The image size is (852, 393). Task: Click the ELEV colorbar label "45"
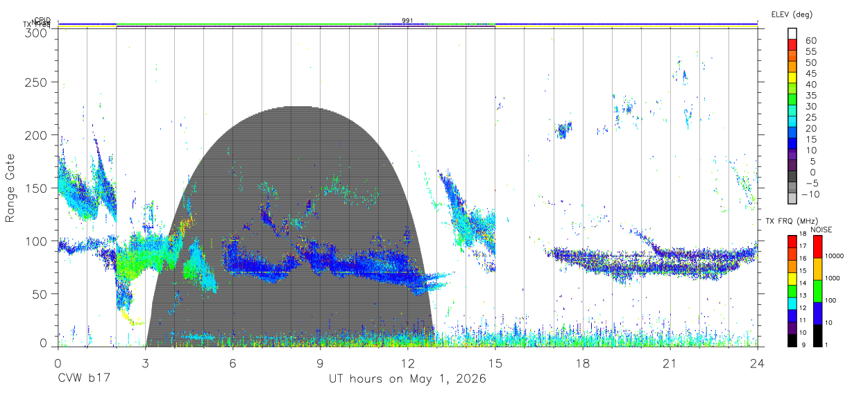pos(810,73)
